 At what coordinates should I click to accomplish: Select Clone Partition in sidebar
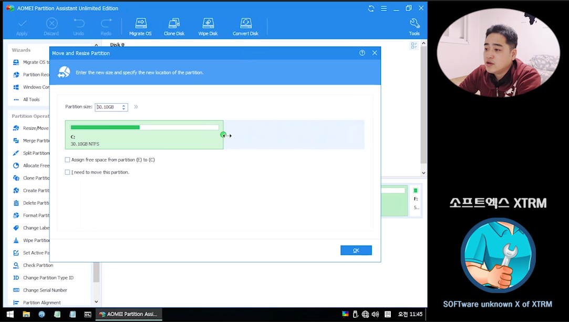tap(31, 178)
